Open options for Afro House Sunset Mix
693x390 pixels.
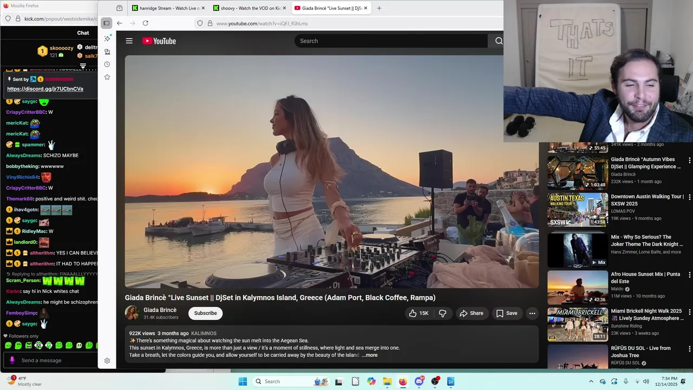click(689, 275)
